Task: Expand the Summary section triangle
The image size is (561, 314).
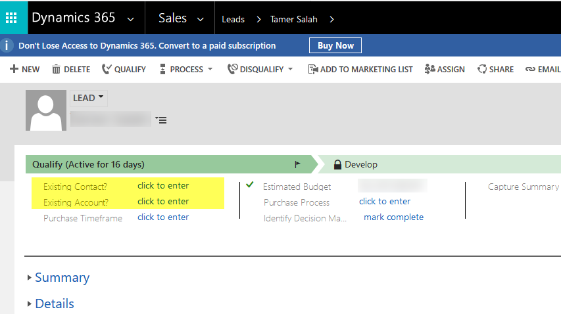Action: click(30, 278)
